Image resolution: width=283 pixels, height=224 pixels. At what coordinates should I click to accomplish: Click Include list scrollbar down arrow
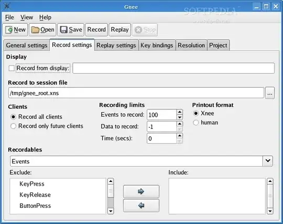pos(270,211)
